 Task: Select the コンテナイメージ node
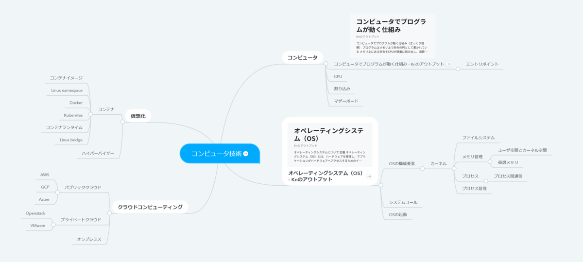67,78
